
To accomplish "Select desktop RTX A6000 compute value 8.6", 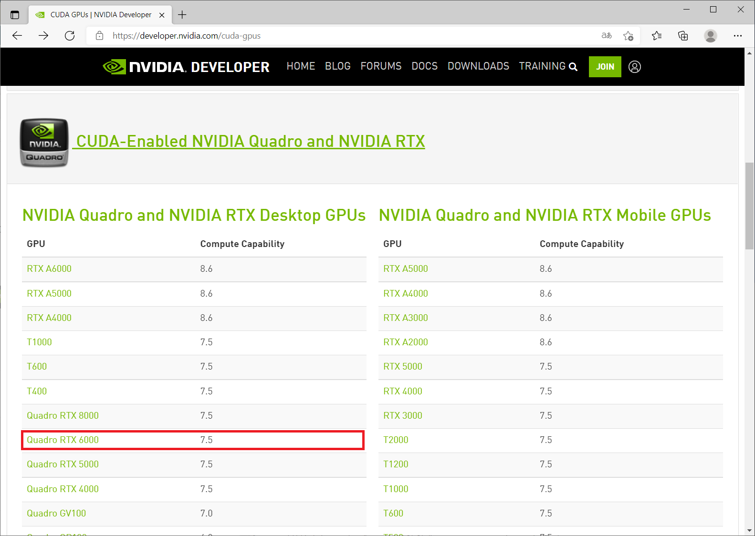I will tap(206, 268).
